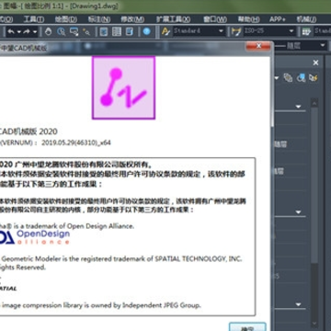The width and height of the screenshot is (331, 331).
Task: Select the Zoom Realtime magnifier tool
Action: [62, 31]
